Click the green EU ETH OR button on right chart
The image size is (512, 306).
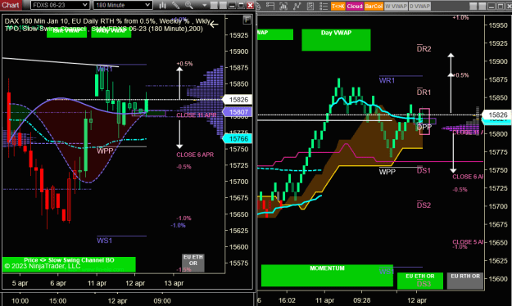coord(420,281)
